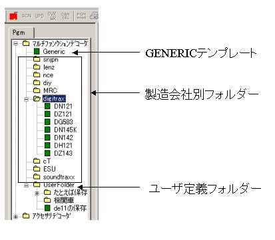
Task: Open the DN121 decoder template
Action: coord(63,106)
